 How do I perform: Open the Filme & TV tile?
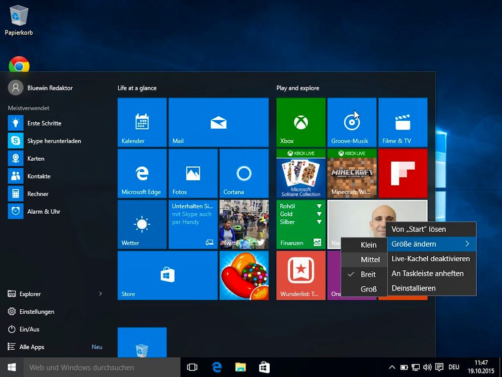click(x=403, y=122)
